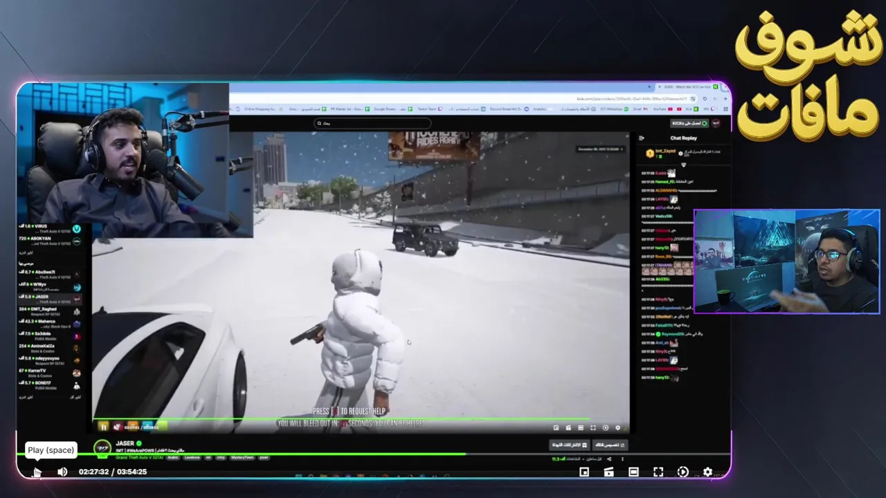Open ABOKYAN channel in Kick sidebar
886x498 pixels.
coord(48,241)
